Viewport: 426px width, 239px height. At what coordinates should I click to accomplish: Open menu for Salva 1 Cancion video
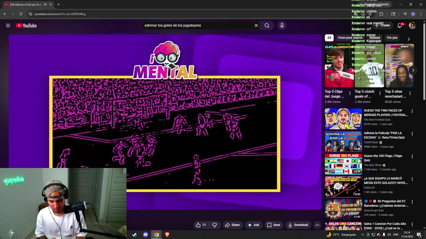(x=412, y=224)
